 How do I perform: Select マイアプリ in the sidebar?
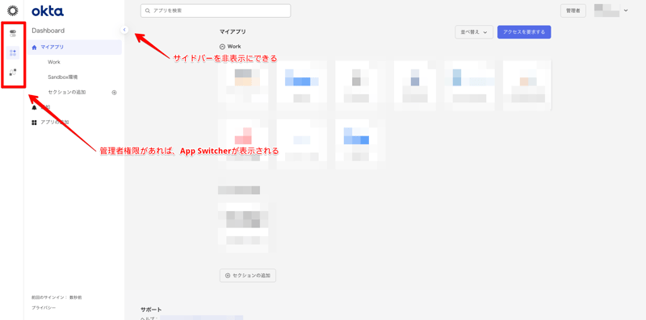(x=75, y=48)
